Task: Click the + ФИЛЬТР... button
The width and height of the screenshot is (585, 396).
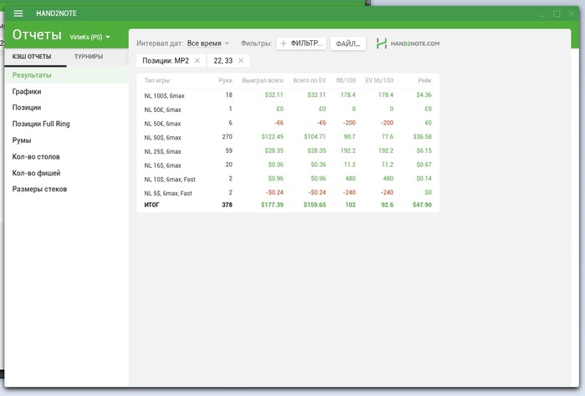Action: (302, 43)
